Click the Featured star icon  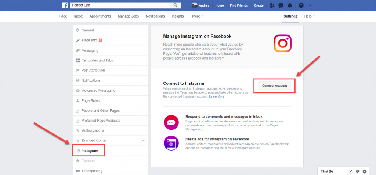pyautogui.click(x=78, y=161)
